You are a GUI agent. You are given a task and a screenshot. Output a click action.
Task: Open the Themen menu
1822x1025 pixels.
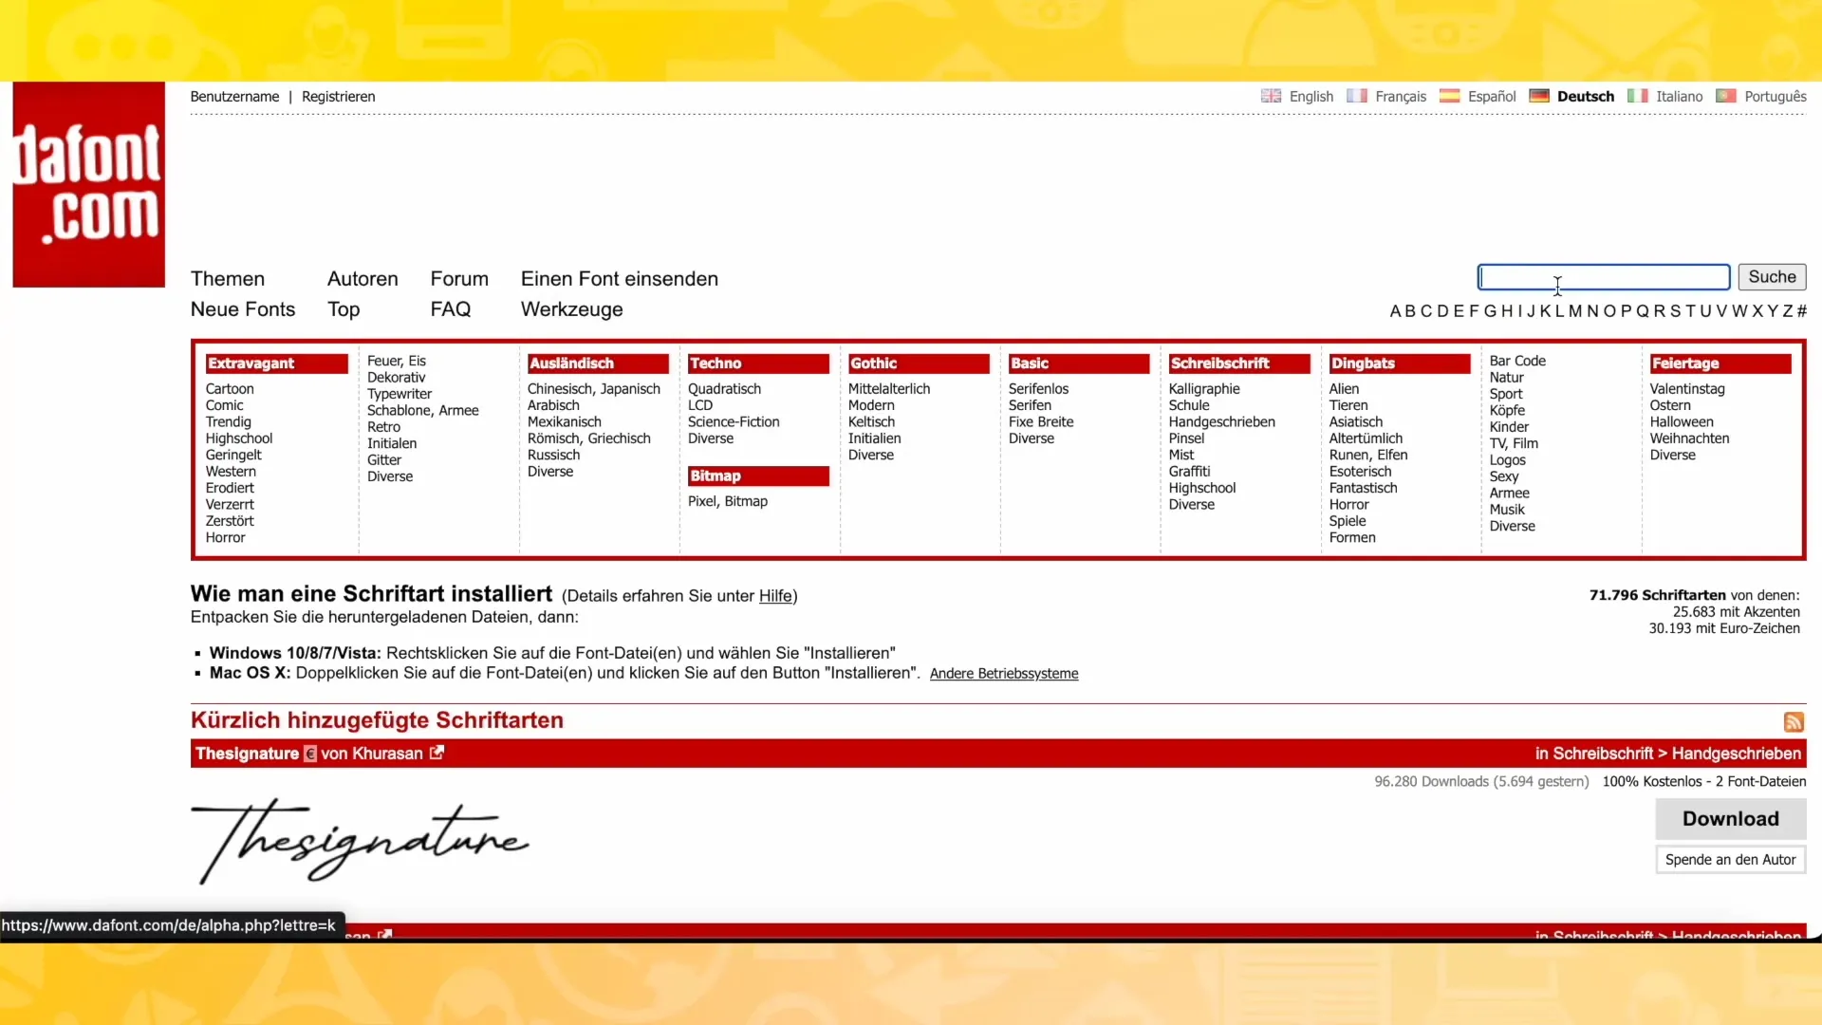pos(227,279)
